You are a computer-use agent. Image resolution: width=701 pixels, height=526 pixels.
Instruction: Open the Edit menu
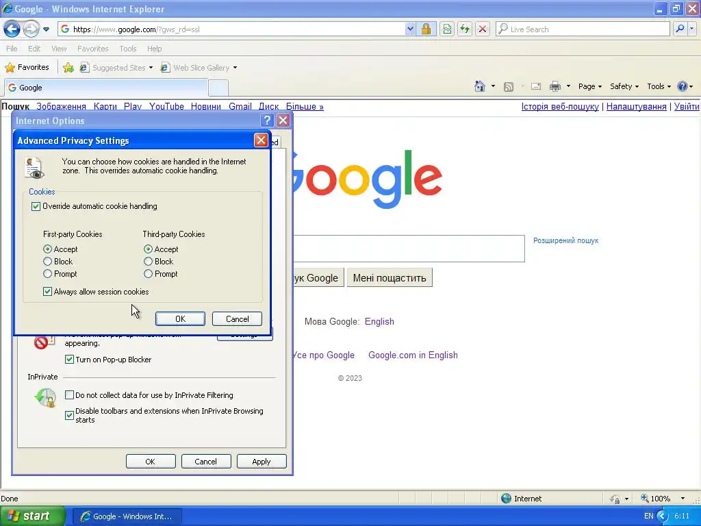click(34, 49)
